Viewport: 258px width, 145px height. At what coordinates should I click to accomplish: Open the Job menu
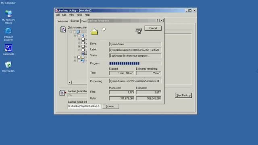(x=58, y=15)
